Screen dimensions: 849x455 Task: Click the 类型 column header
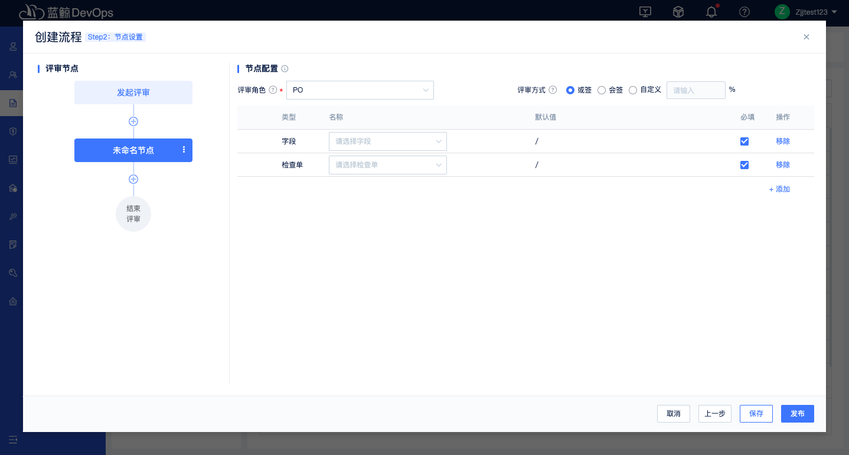coord(289,117)
